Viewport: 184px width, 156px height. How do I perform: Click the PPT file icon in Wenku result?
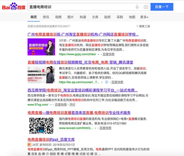(29, 145)
